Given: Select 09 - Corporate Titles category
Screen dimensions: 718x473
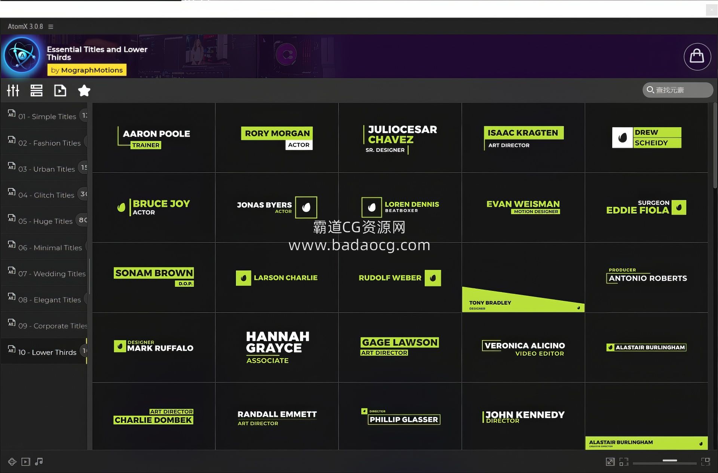Looking at the screenshot, I should [x=44, y=325].
